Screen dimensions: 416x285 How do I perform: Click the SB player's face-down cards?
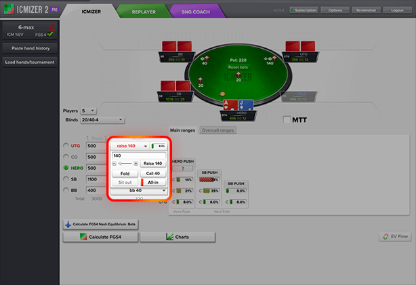175,85
